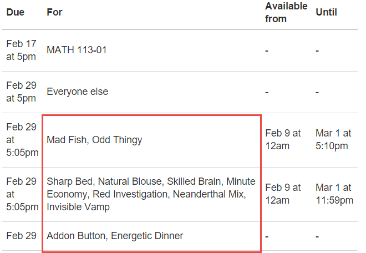Screen dimensions: 366x253
Task: Click "Until" dash in Everyone else row
Action: [x=317, y=92]
